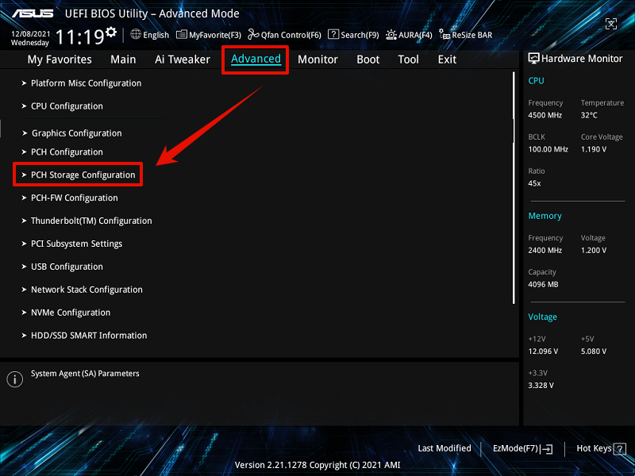Screen dimensions: 635x476
Task: Expand NVMe Configuration
Action: pos(70,313)
